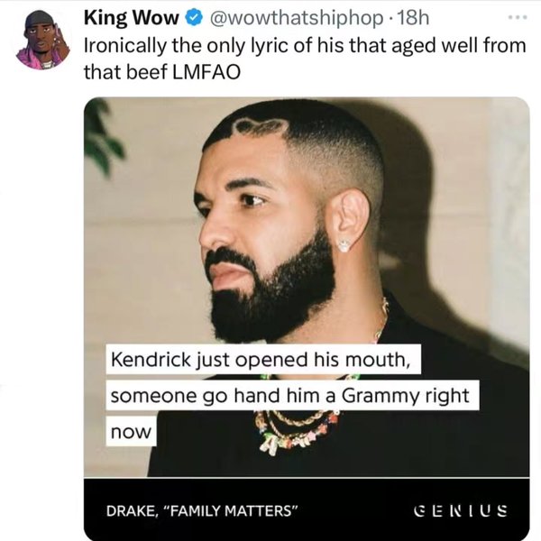Click the green plant leaf in photo
541x541 pixels.
tap(103, 138)
